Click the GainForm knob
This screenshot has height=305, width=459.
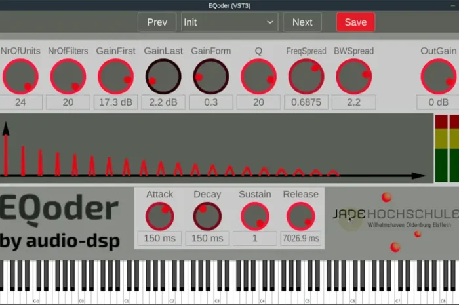pyautogui.click(x=210, y=76)
